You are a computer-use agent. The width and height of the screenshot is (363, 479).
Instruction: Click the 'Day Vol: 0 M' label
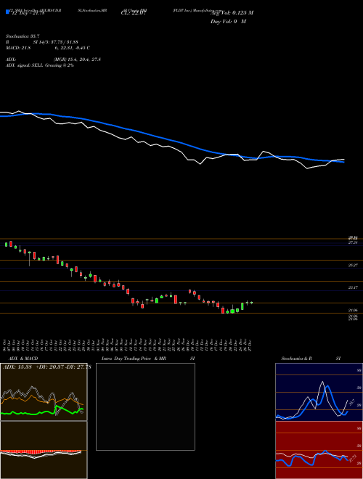point(228,22)
